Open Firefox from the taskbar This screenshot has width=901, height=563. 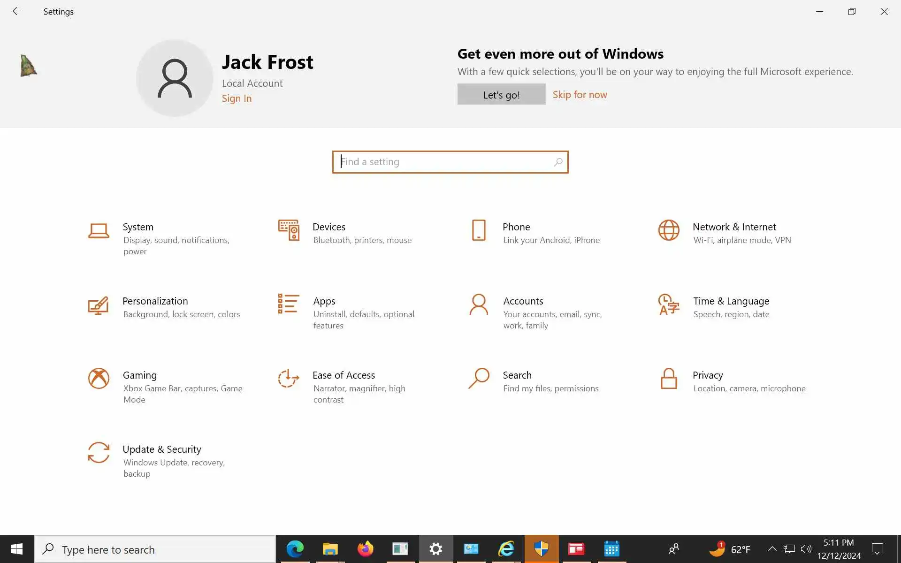[365, 549]
